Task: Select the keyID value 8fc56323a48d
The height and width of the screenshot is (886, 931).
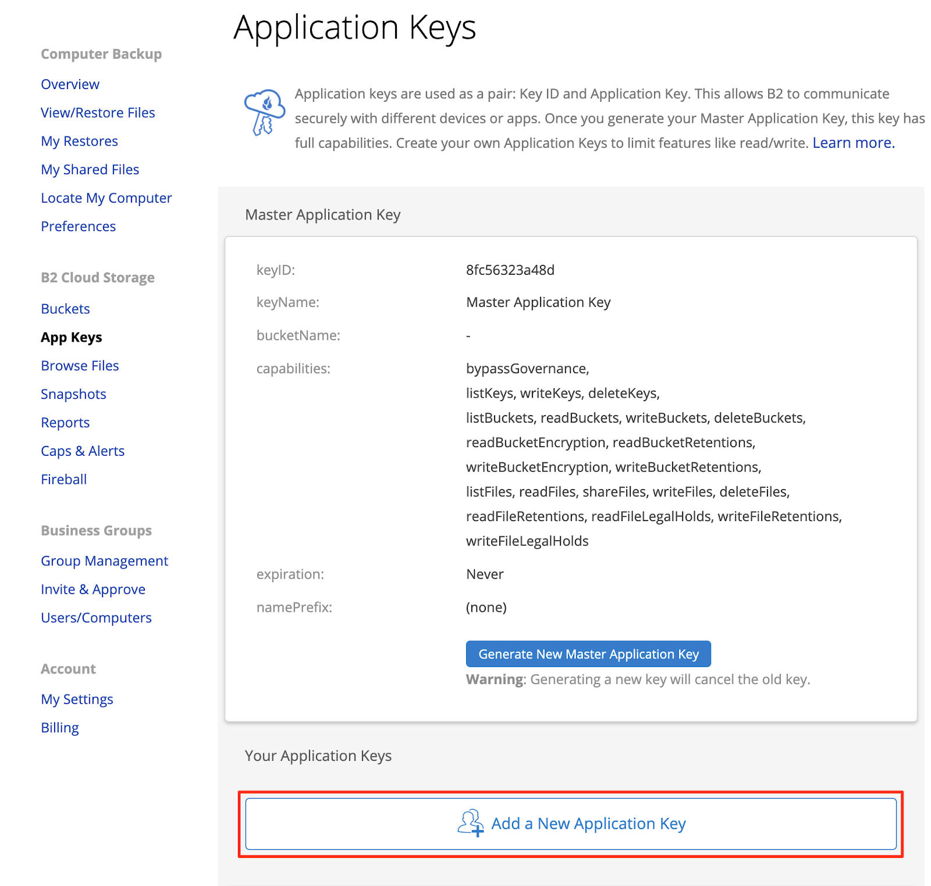Action: pyautogui.click(x=510, y=270)
